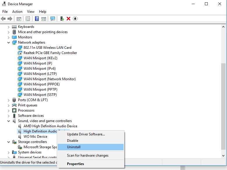227x170 pixels.
Task: Select WAN Miniport (PPTP)
Action: 41,90
